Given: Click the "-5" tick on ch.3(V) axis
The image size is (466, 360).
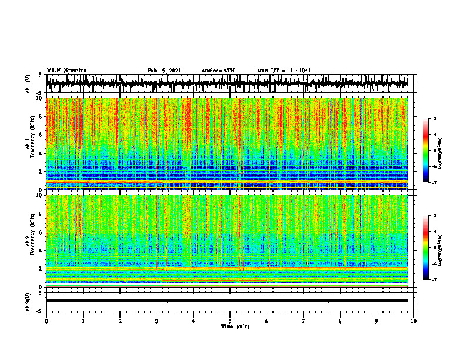Looking at the screenshot, I should coord(39,311).
